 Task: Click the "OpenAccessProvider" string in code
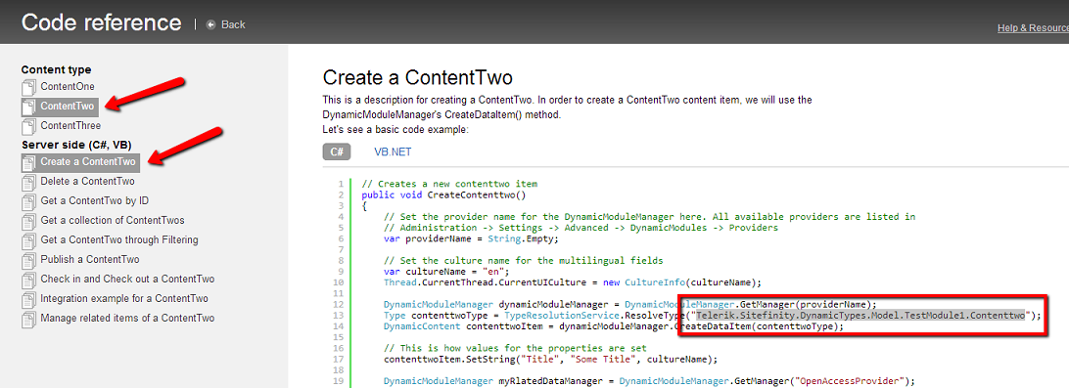tap(850, 380)
